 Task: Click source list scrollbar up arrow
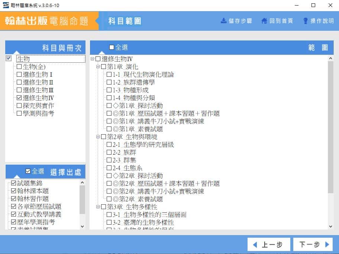83,182
